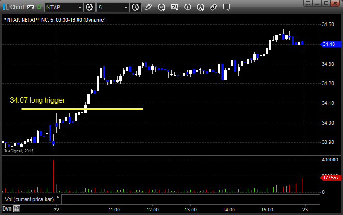Click the 'Chart' window title text
The height and width of the screenshot is (215, 343).
pyautogui.click(x=17, y=7)
